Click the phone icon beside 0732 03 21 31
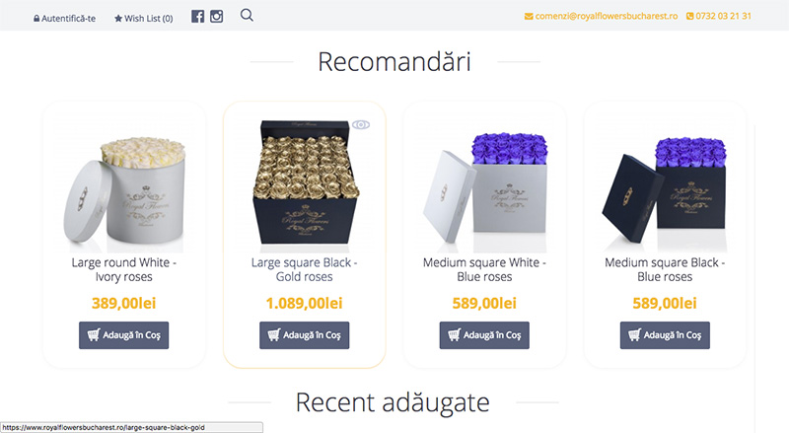This screenshot has width=789, height=433. pos(689,16)
